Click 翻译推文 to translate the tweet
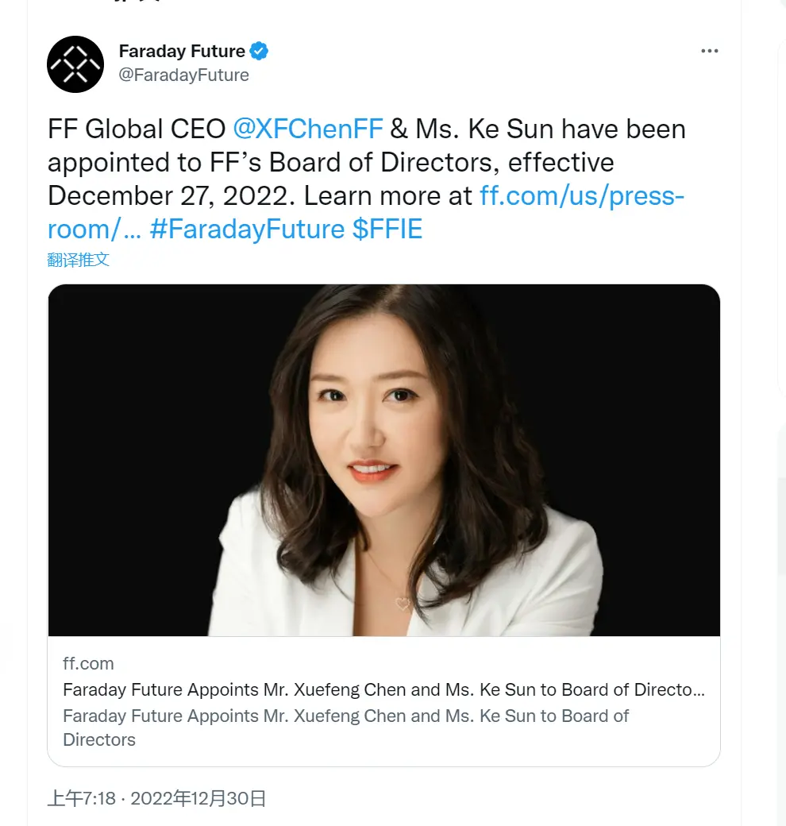This screenshot has width=786, height=826. point(79,260)
